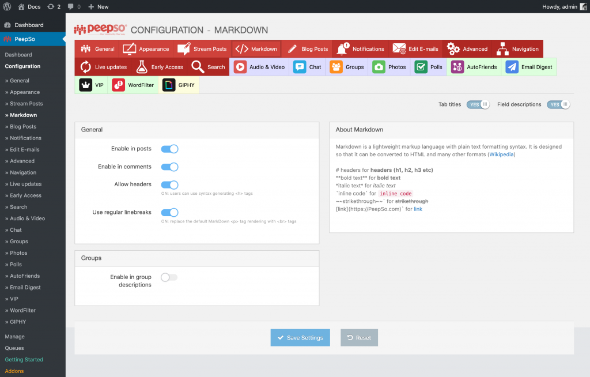Open the Docs site home icon
The height and width of the screenshot is (377, 590).
[21, 6]
